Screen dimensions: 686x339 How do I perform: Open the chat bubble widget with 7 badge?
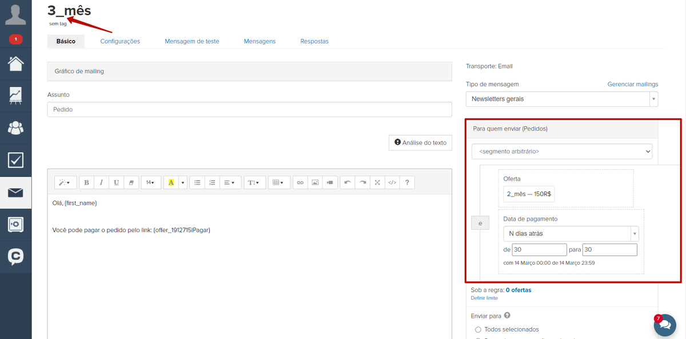tap(664, 324)
